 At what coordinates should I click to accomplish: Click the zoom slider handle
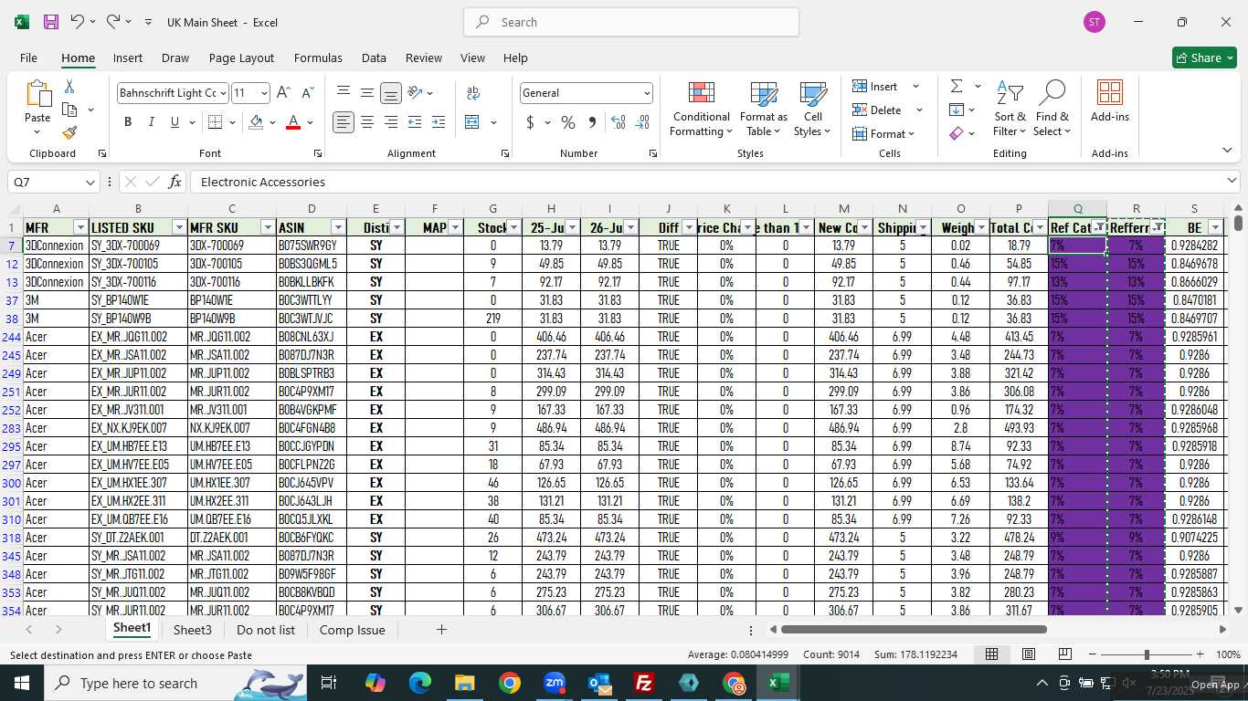[x=1147, y=654]
